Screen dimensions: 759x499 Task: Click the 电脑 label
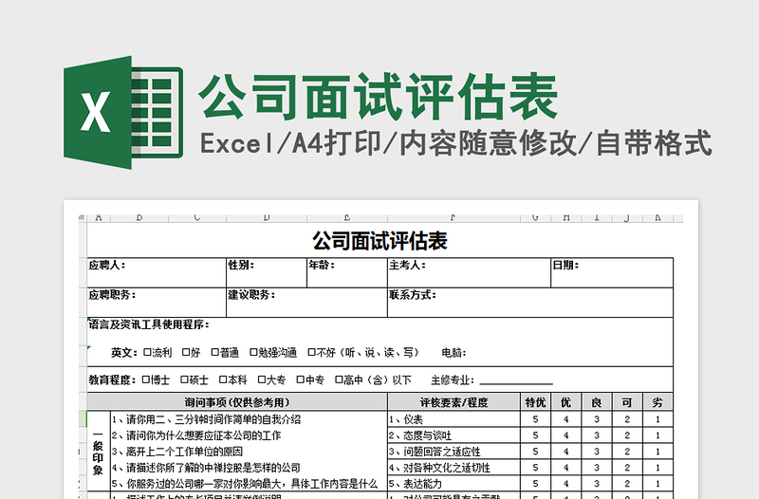(x=454, y=353)
